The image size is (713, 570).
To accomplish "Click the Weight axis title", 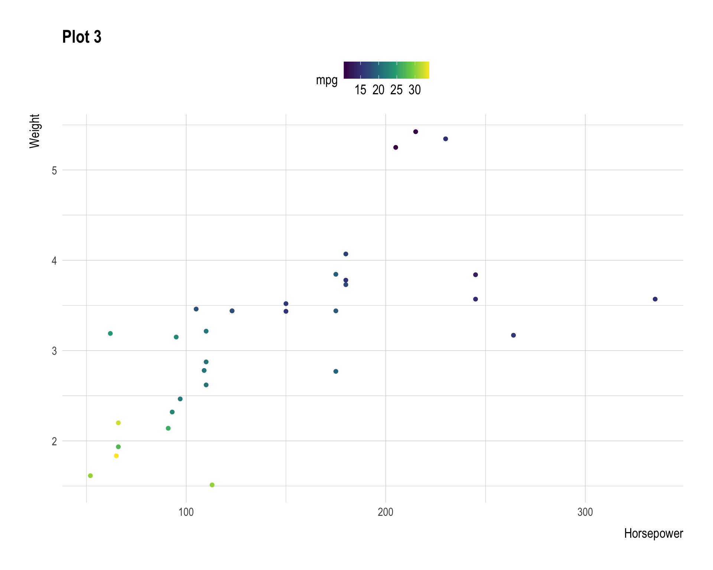I will point(35,131).
